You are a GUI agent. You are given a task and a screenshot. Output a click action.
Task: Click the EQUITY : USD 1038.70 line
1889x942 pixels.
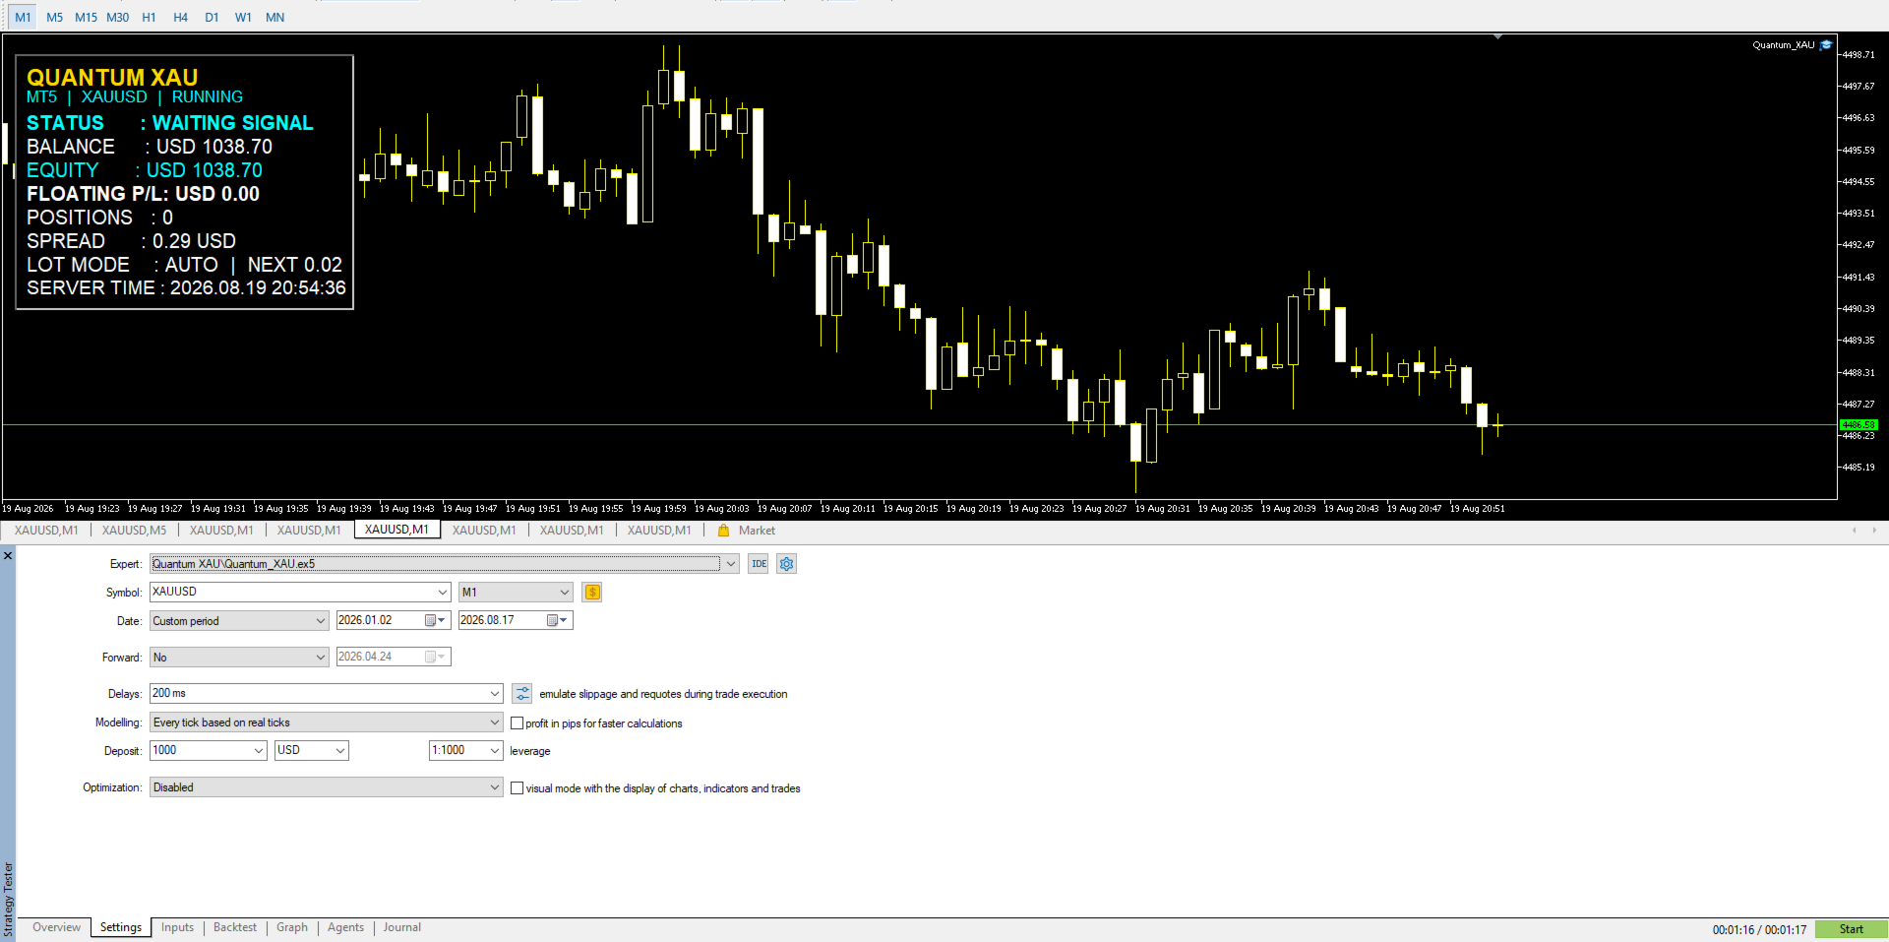click(145, 170)
